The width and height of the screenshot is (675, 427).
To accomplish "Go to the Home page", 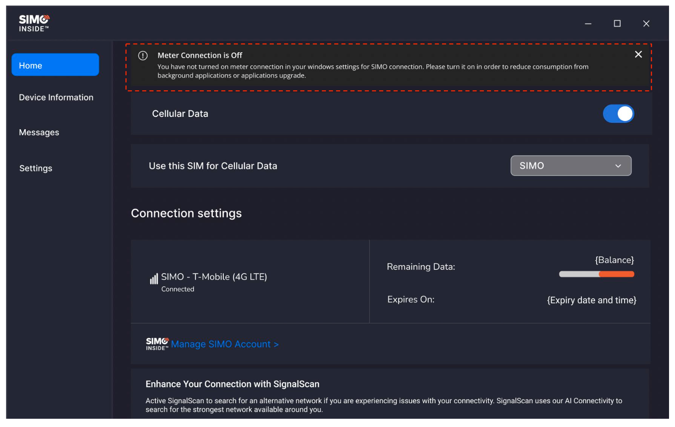I will [x=55, y=65].
